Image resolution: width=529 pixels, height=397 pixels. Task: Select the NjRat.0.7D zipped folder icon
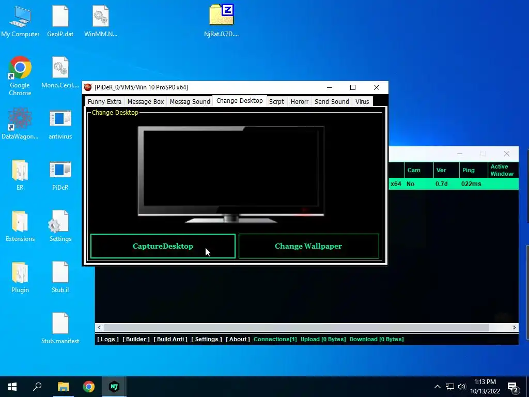click(x=221, y=21)
